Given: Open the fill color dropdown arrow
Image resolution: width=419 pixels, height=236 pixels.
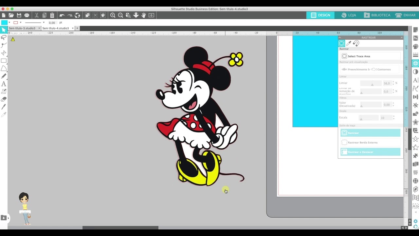Looking at the screenshot, I should (x=9, y=23).
